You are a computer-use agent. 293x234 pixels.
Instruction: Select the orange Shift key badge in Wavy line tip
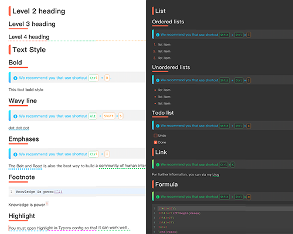pyautogui.click(x=109, y=116)
